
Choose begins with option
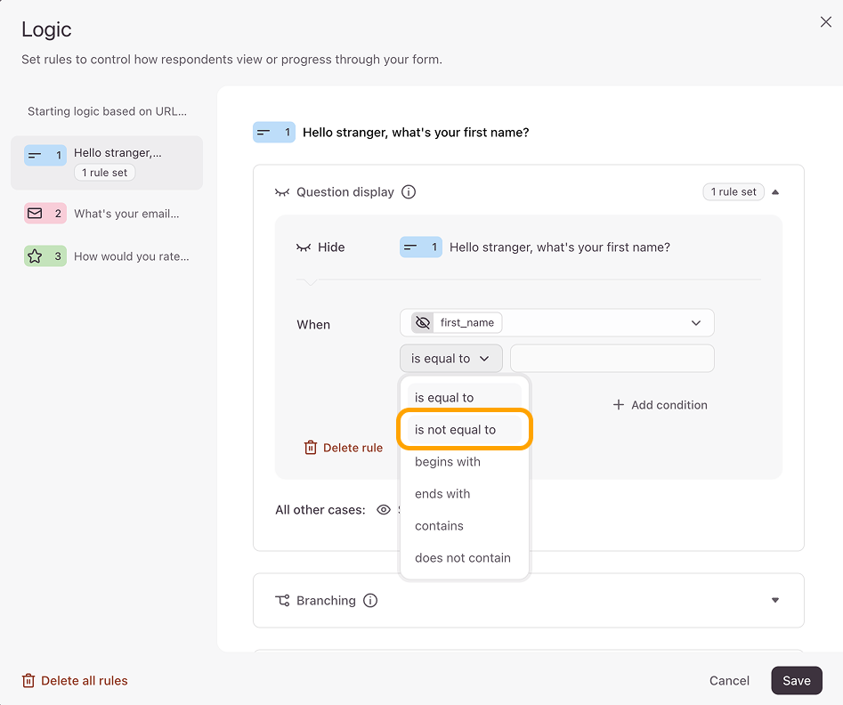pos(465,461)
